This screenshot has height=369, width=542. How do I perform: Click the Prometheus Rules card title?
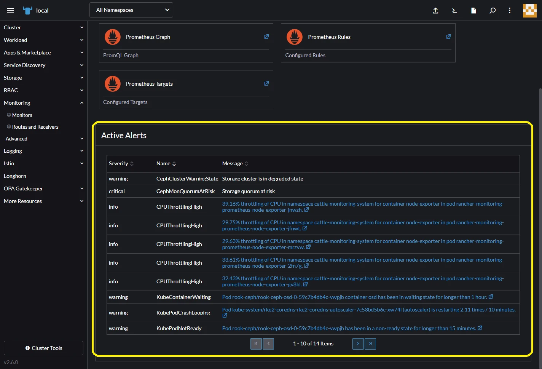(x=329, y=37)
